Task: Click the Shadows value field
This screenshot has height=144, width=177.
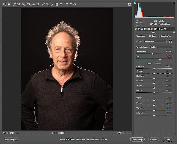Action: coord(169,81)
